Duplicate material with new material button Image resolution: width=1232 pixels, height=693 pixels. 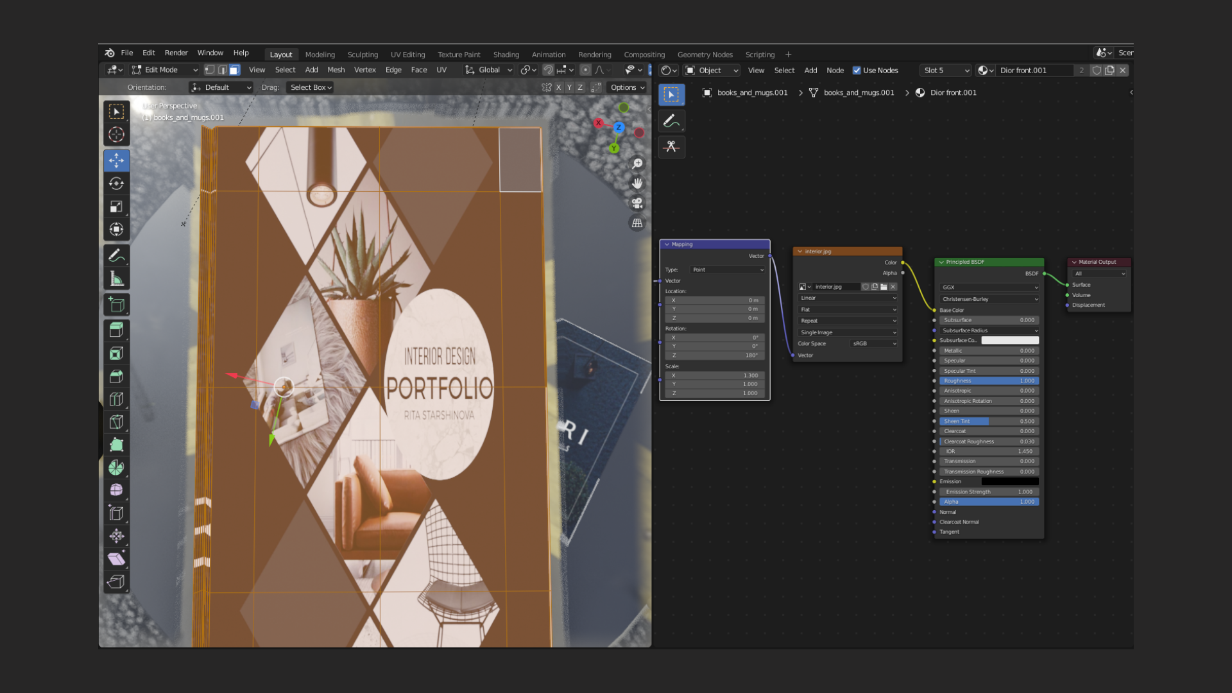click(x=1109, y=71)
